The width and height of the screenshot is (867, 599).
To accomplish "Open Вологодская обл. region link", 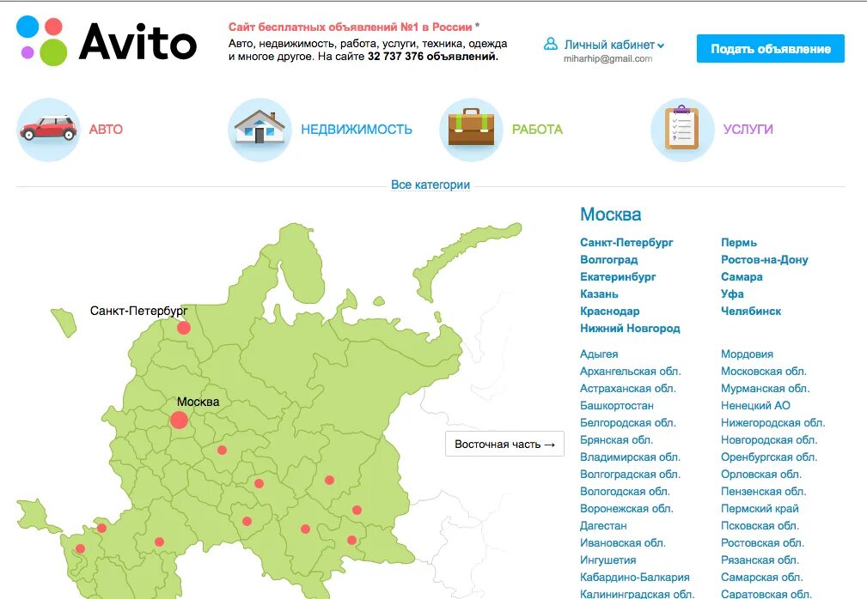I will (x=625, y=491).
